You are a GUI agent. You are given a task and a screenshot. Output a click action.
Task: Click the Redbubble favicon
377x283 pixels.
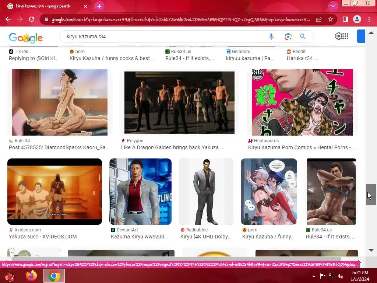183,230
